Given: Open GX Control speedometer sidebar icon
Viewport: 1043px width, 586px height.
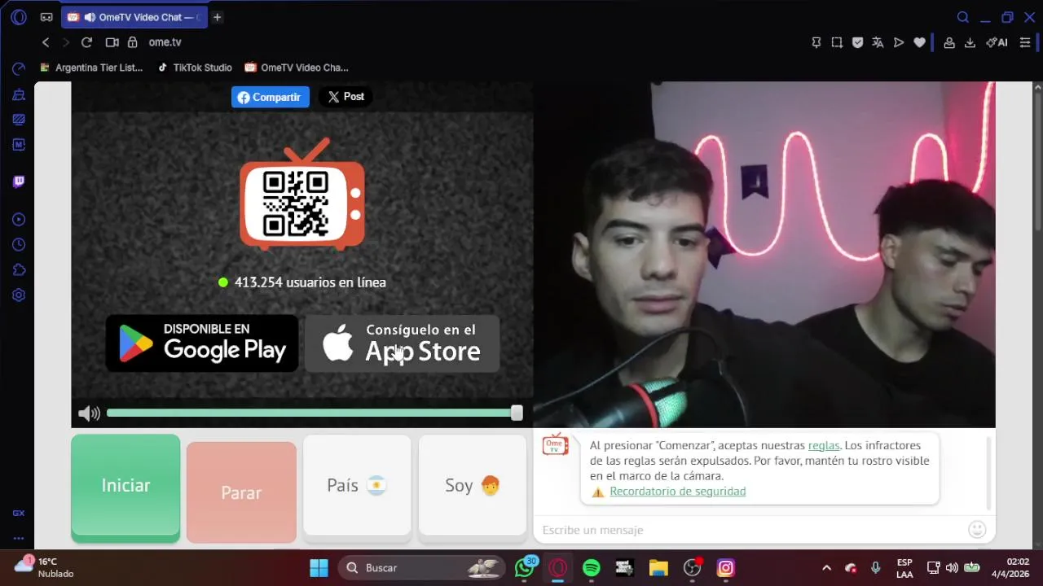Looking at the screenshot, I should pyautogui.click(x=19, y=69).
